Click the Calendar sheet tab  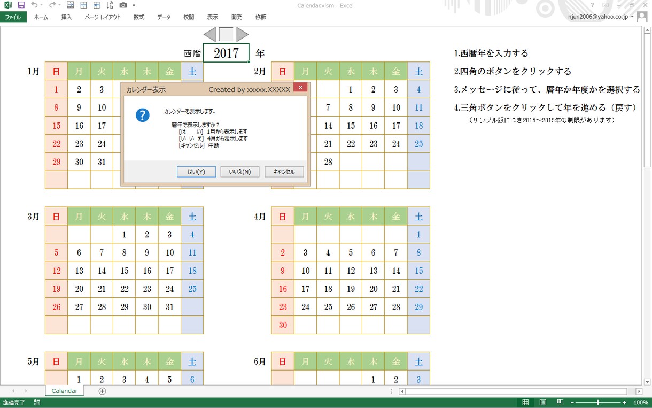click(65, 391)
